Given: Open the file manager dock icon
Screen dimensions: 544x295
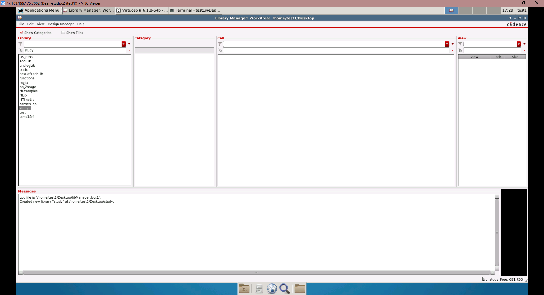Looking at the screenshot, I should pyautogui.click(x=299, y=288).
